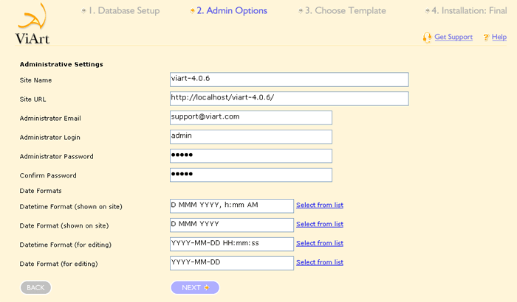
Task: Open the Get Support link
Action: click(x=453, y=37)
